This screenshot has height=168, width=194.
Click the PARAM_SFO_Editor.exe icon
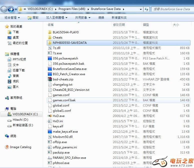50,158
